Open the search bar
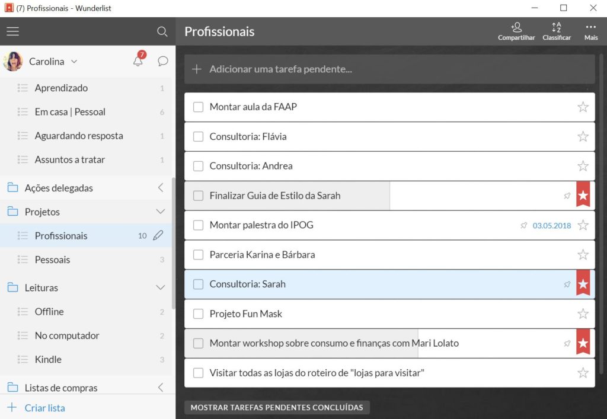Screen dimensions: 607x419 162,32
